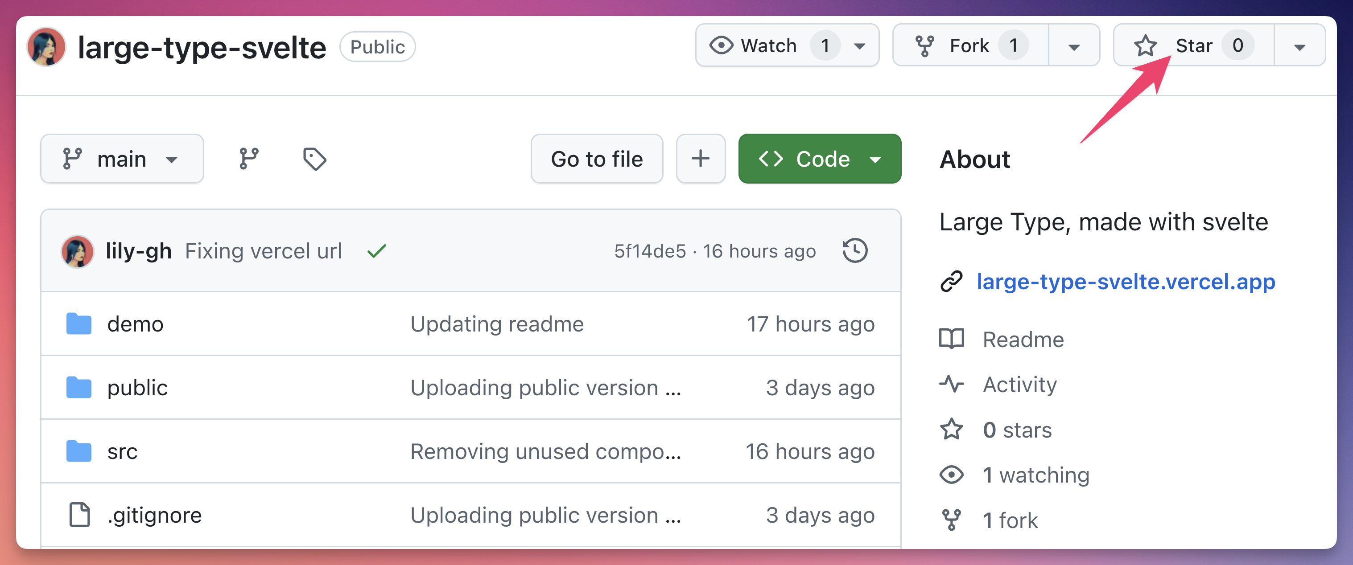Click the 3 days ago timestamp for .gitignore
Image resolution: width=1353 pixels, height=565 pixels.
pyautogui.click(x=820, y=515)
